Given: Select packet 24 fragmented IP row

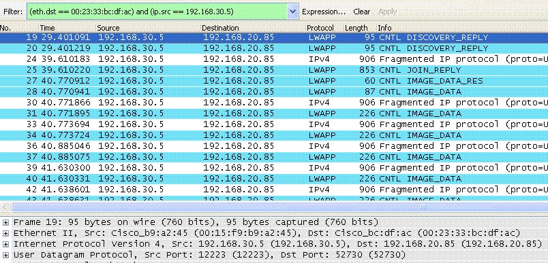Looking at the screenshot, I should click(274, 59).
